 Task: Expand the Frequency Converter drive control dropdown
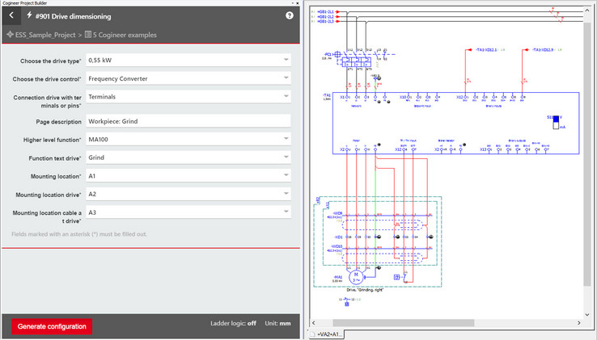[x=286, y=78]
